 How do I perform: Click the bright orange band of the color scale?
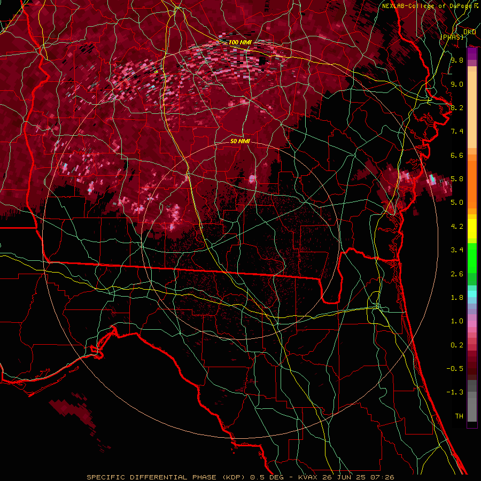(472, 185)
